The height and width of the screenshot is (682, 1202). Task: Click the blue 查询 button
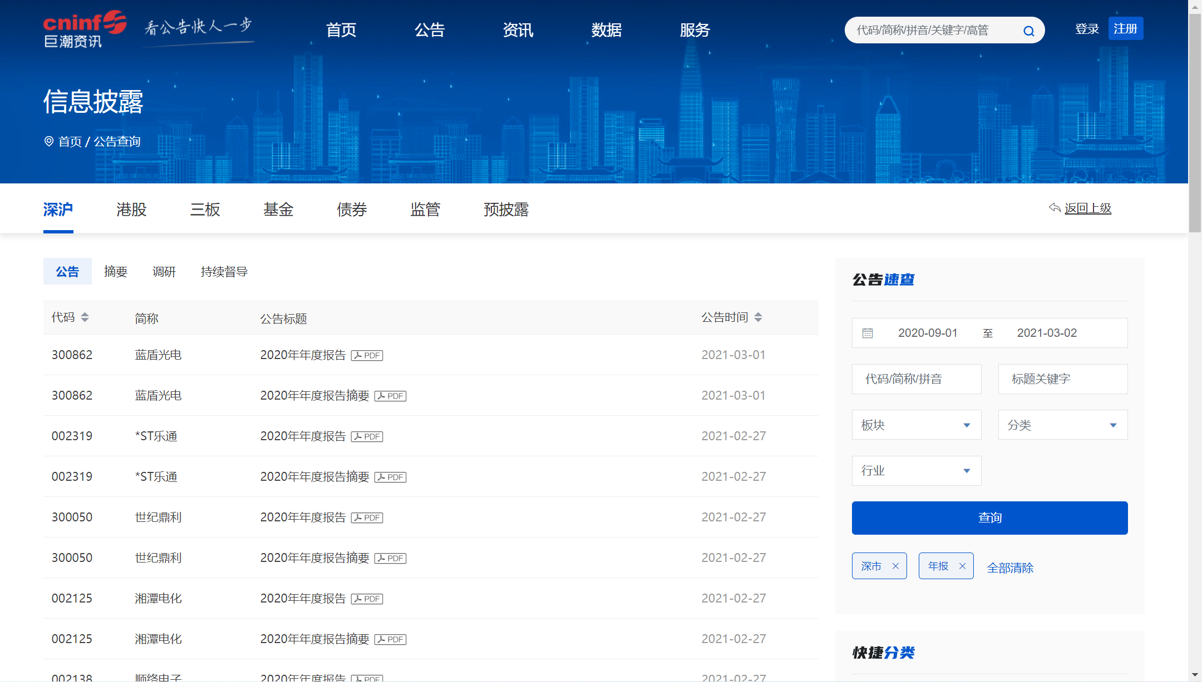[x=989, y=517]
